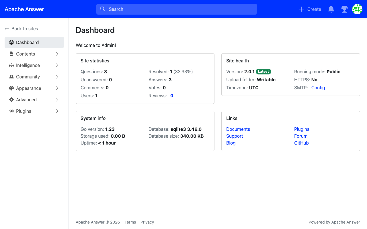
Task: Click the 'Running mode: Public' value
Action: pos(317,72)
